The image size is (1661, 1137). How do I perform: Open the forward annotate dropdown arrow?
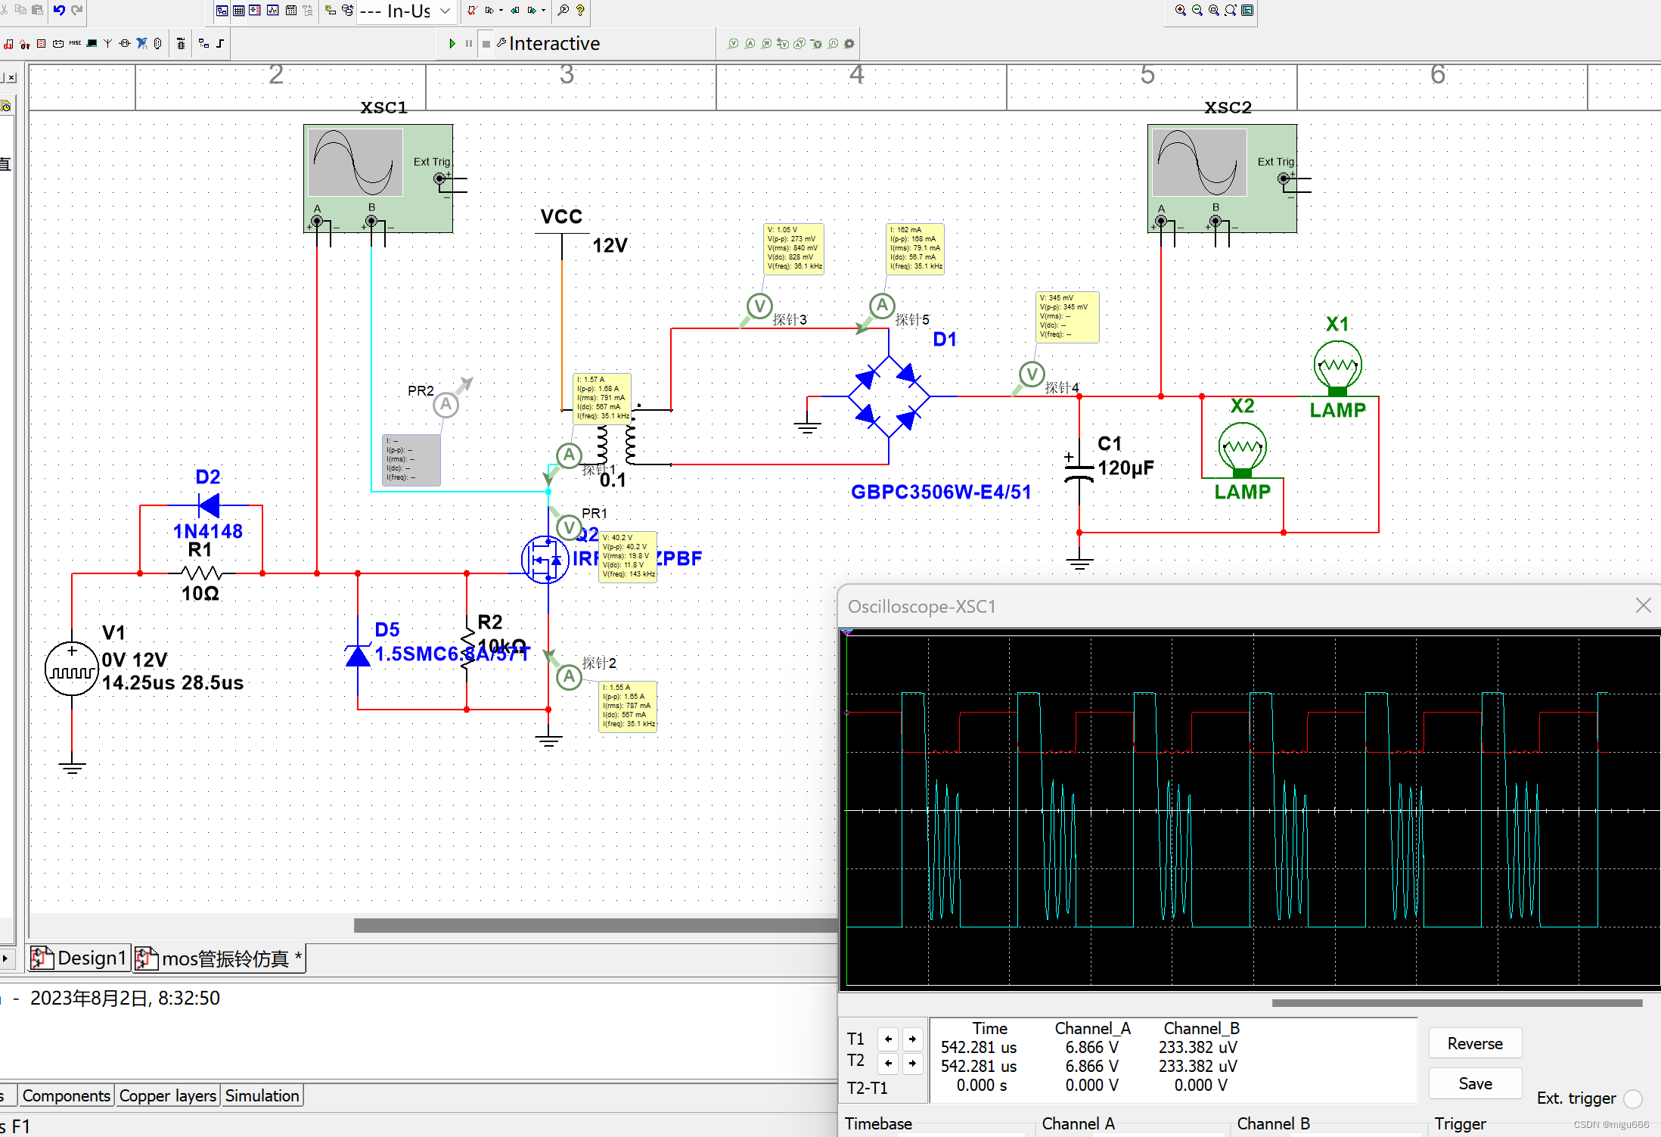(543, 11)
